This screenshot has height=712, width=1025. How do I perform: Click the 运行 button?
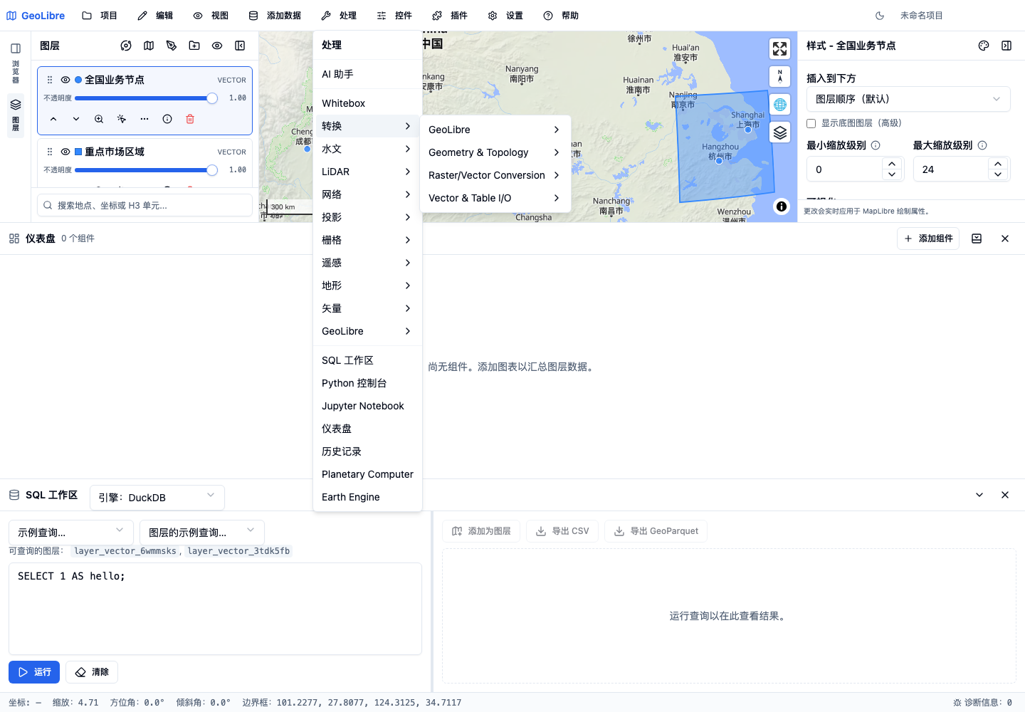point(34,672)
